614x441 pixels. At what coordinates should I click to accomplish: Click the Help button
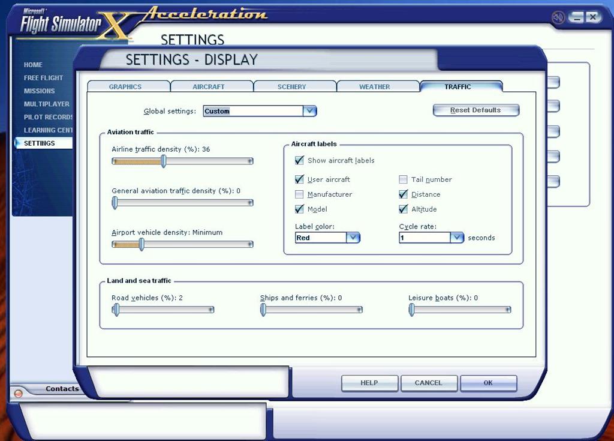pos(369,383)
